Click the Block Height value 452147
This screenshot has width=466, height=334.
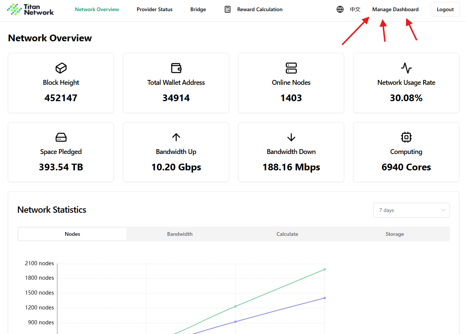pyautogui.click(x=61, y=98)
